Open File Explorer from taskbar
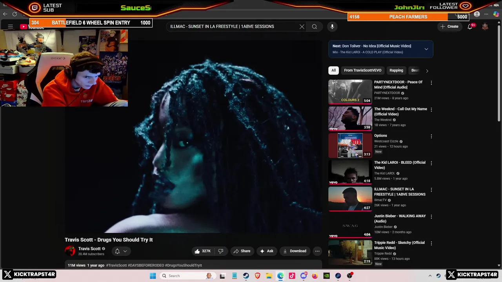Viewport: 502px width, 282px height. [x=269, y=276]
